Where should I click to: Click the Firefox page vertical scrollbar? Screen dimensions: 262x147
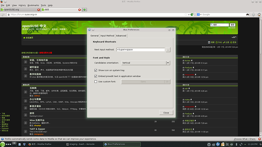point(260,77)
